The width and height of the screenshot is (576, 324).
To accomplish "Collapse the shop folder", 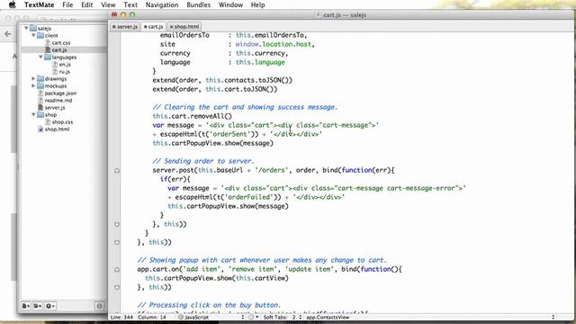I will 33,114.
